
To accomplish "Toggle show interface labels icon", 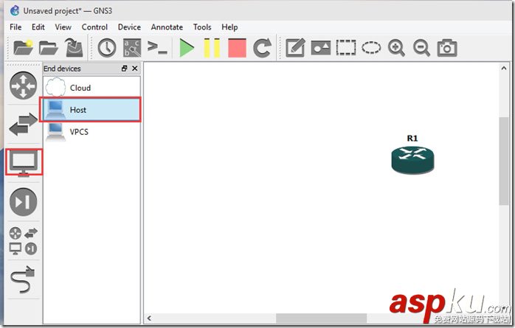I will point(132,48).
